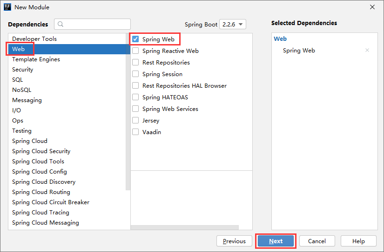
Task: Tick the Rest Repositories checkbox
Action: [x=135, y=63]
